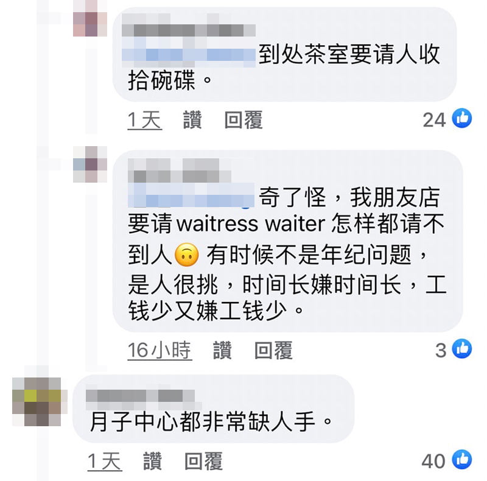Open the second commenter's blurred avatar

pyautogui.click(x=90, y=164)
